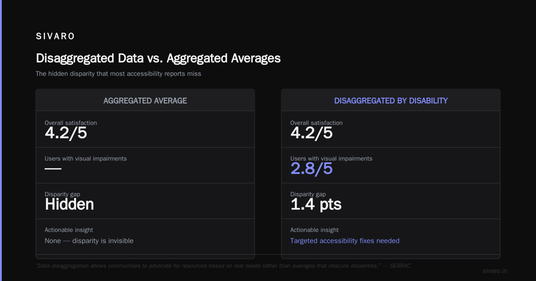This screenshot has width=536, height=281.
Task: Click the hidden disparity subtitle line
Action: coord(118,74)
